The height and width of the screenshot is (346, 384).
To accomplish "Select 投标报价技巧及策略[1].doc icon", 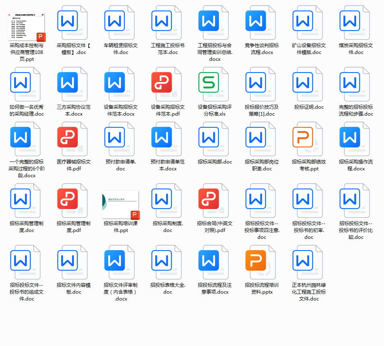I will [261, 85].
